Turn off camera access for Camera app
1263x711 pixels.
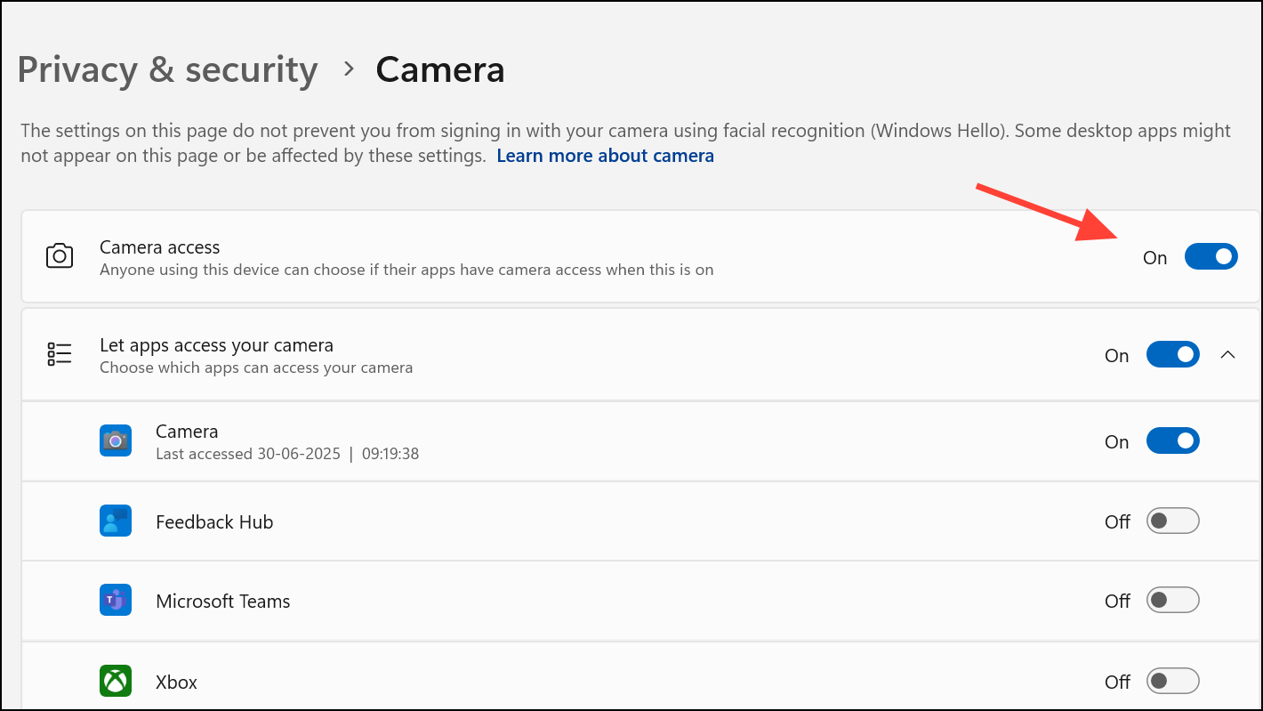point(1172,441)
